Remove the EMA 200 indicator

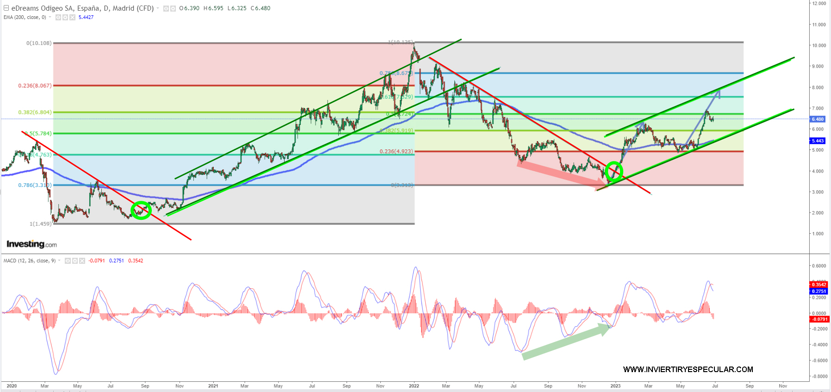(72, 18)
